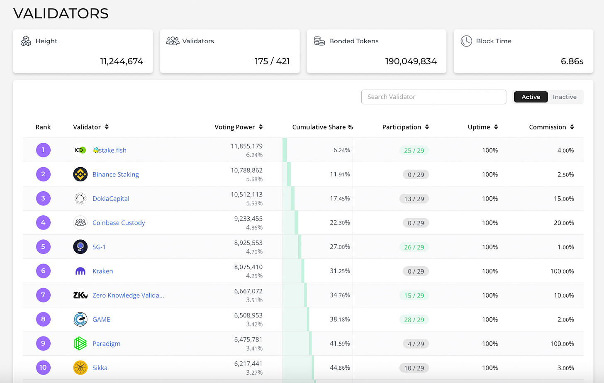Switch to the Inactive validators toggle

tap(564, 97)
